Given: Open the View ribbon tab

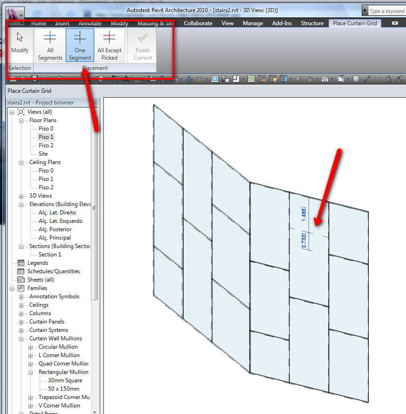Looking at the screenshot, I should tap(227, 23).
